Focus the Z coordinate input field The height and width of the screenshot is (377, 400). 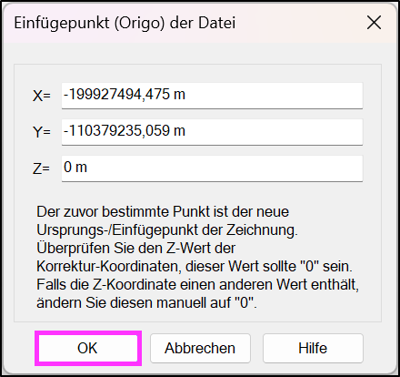[212, 168]
